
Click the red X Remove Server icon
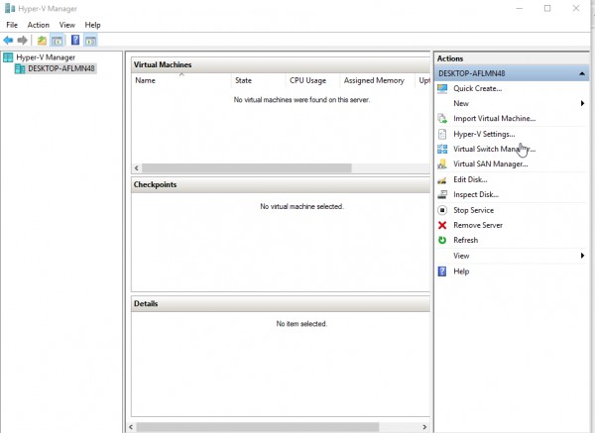pyautogui.click(x=442, y=225)
